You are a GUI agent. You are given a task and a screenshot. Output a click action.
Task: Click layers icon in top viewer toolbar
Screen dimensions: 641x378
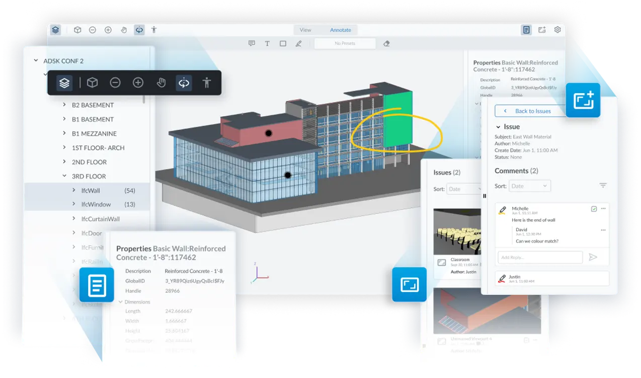[x=55, y=30]
